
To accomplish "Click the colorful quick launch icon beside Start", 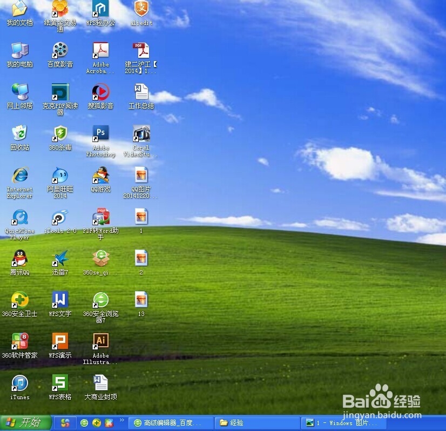I will point(65,423).
